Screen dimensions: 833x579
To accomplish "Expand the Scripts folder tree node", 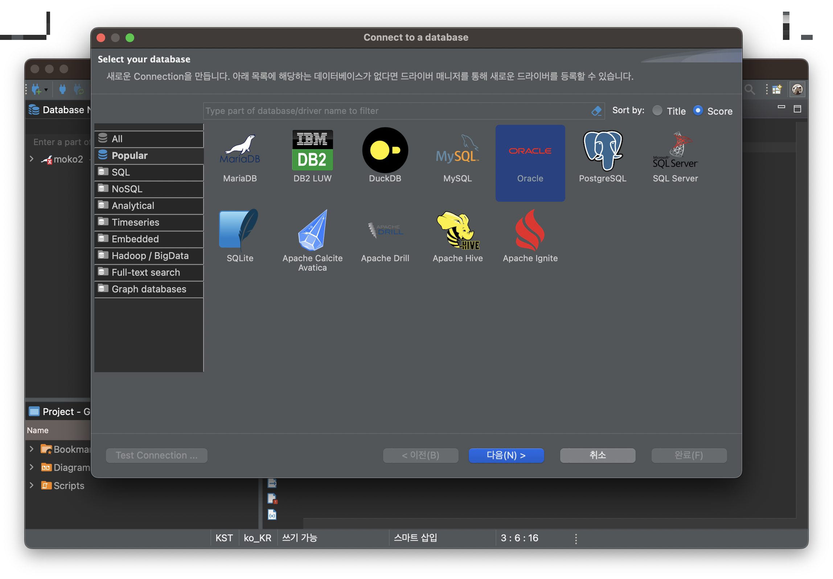I will [32, 485].
